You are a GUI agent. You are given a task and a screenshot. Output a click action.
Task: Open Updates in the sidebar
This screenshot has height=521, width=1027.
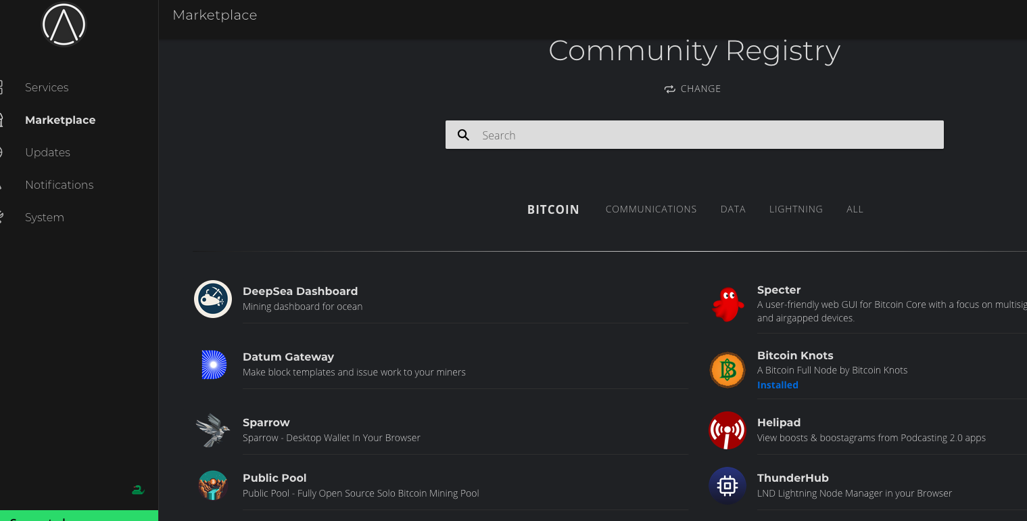47,152
